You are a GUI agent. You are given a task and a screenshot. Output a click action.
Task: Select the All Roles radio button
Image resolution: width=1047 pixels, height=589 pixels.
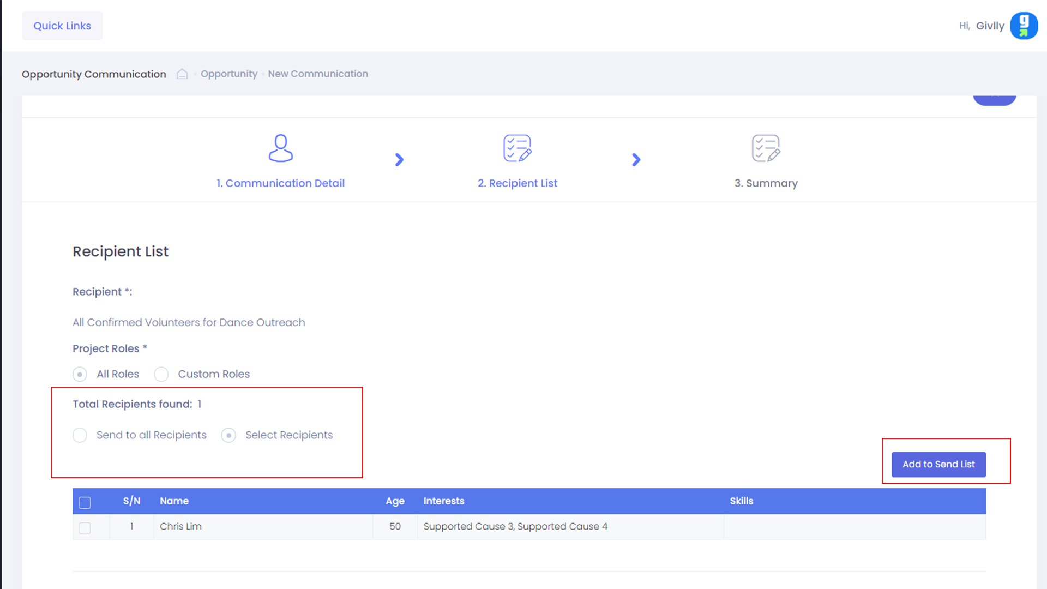tap(80, 374)
